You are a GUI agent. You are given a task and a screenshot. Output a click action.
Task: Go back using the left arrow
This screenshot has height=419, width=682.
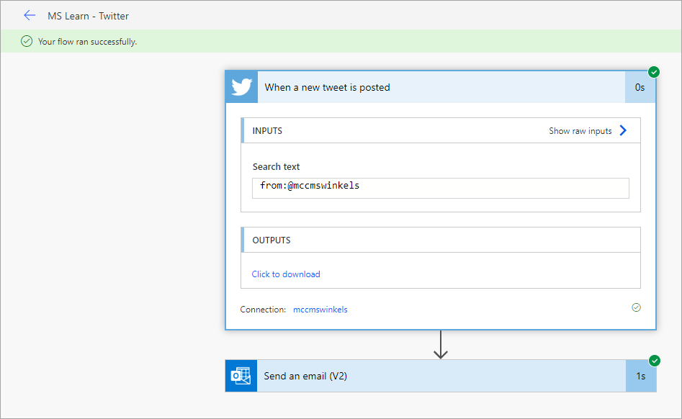[29, 16]
